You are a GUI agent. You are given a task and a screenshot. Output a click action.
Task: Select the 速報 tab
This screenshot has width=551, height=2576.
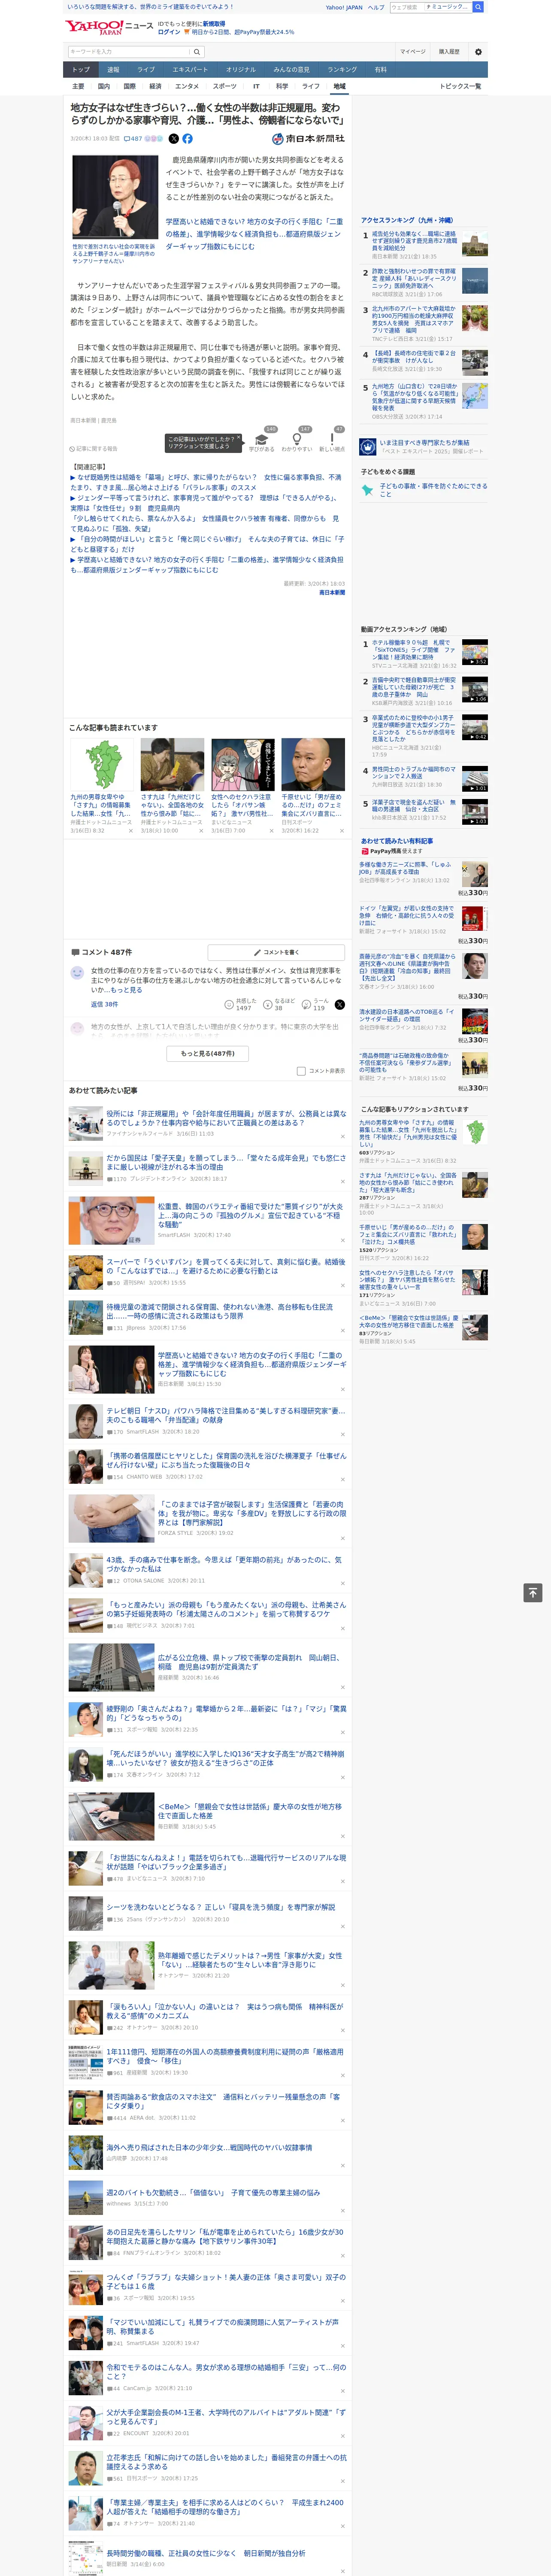click(113, 70)
